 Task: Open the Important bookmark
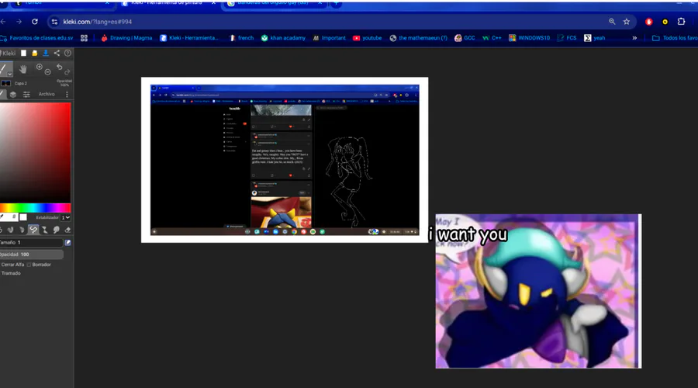pos(329,38)
